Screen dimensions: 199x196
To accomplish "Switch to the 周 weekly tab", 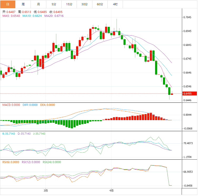I will 23,4.
